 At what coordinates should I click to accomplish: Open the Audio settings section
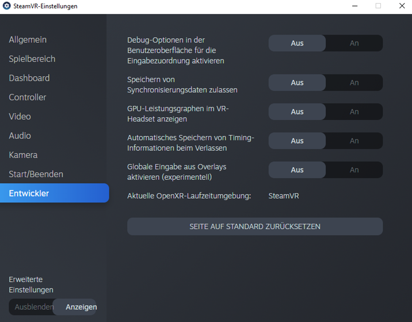pyautogui.click(x=20, y=136)
